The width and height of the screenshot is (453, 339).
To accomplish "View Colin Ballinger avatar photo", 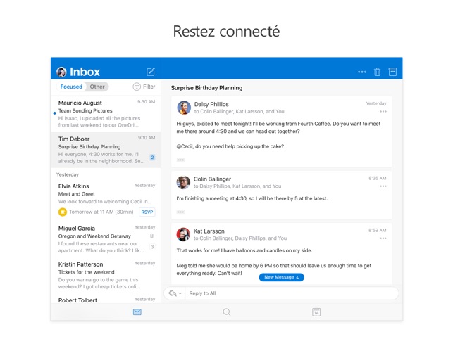I will coord(183,182).
